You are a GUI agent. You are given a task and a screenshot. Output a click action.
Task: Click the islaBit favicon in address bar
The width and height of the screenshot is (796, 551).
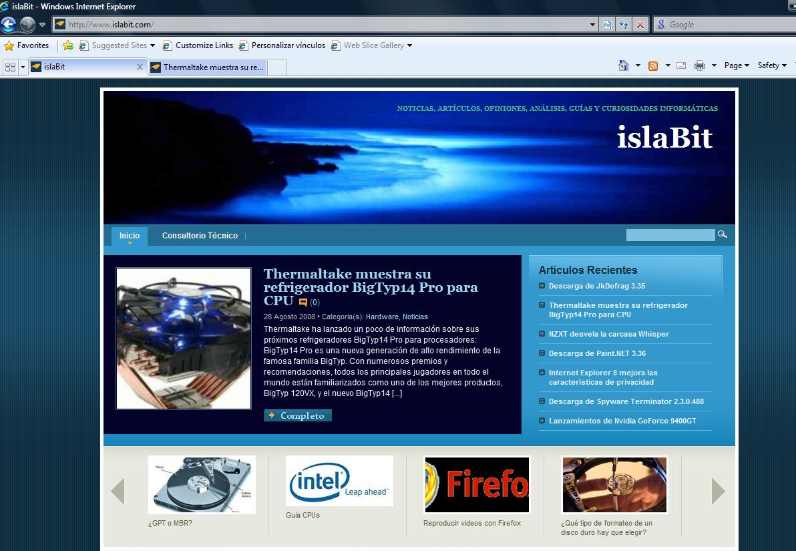pyautogui.click(x=60, y=24)
